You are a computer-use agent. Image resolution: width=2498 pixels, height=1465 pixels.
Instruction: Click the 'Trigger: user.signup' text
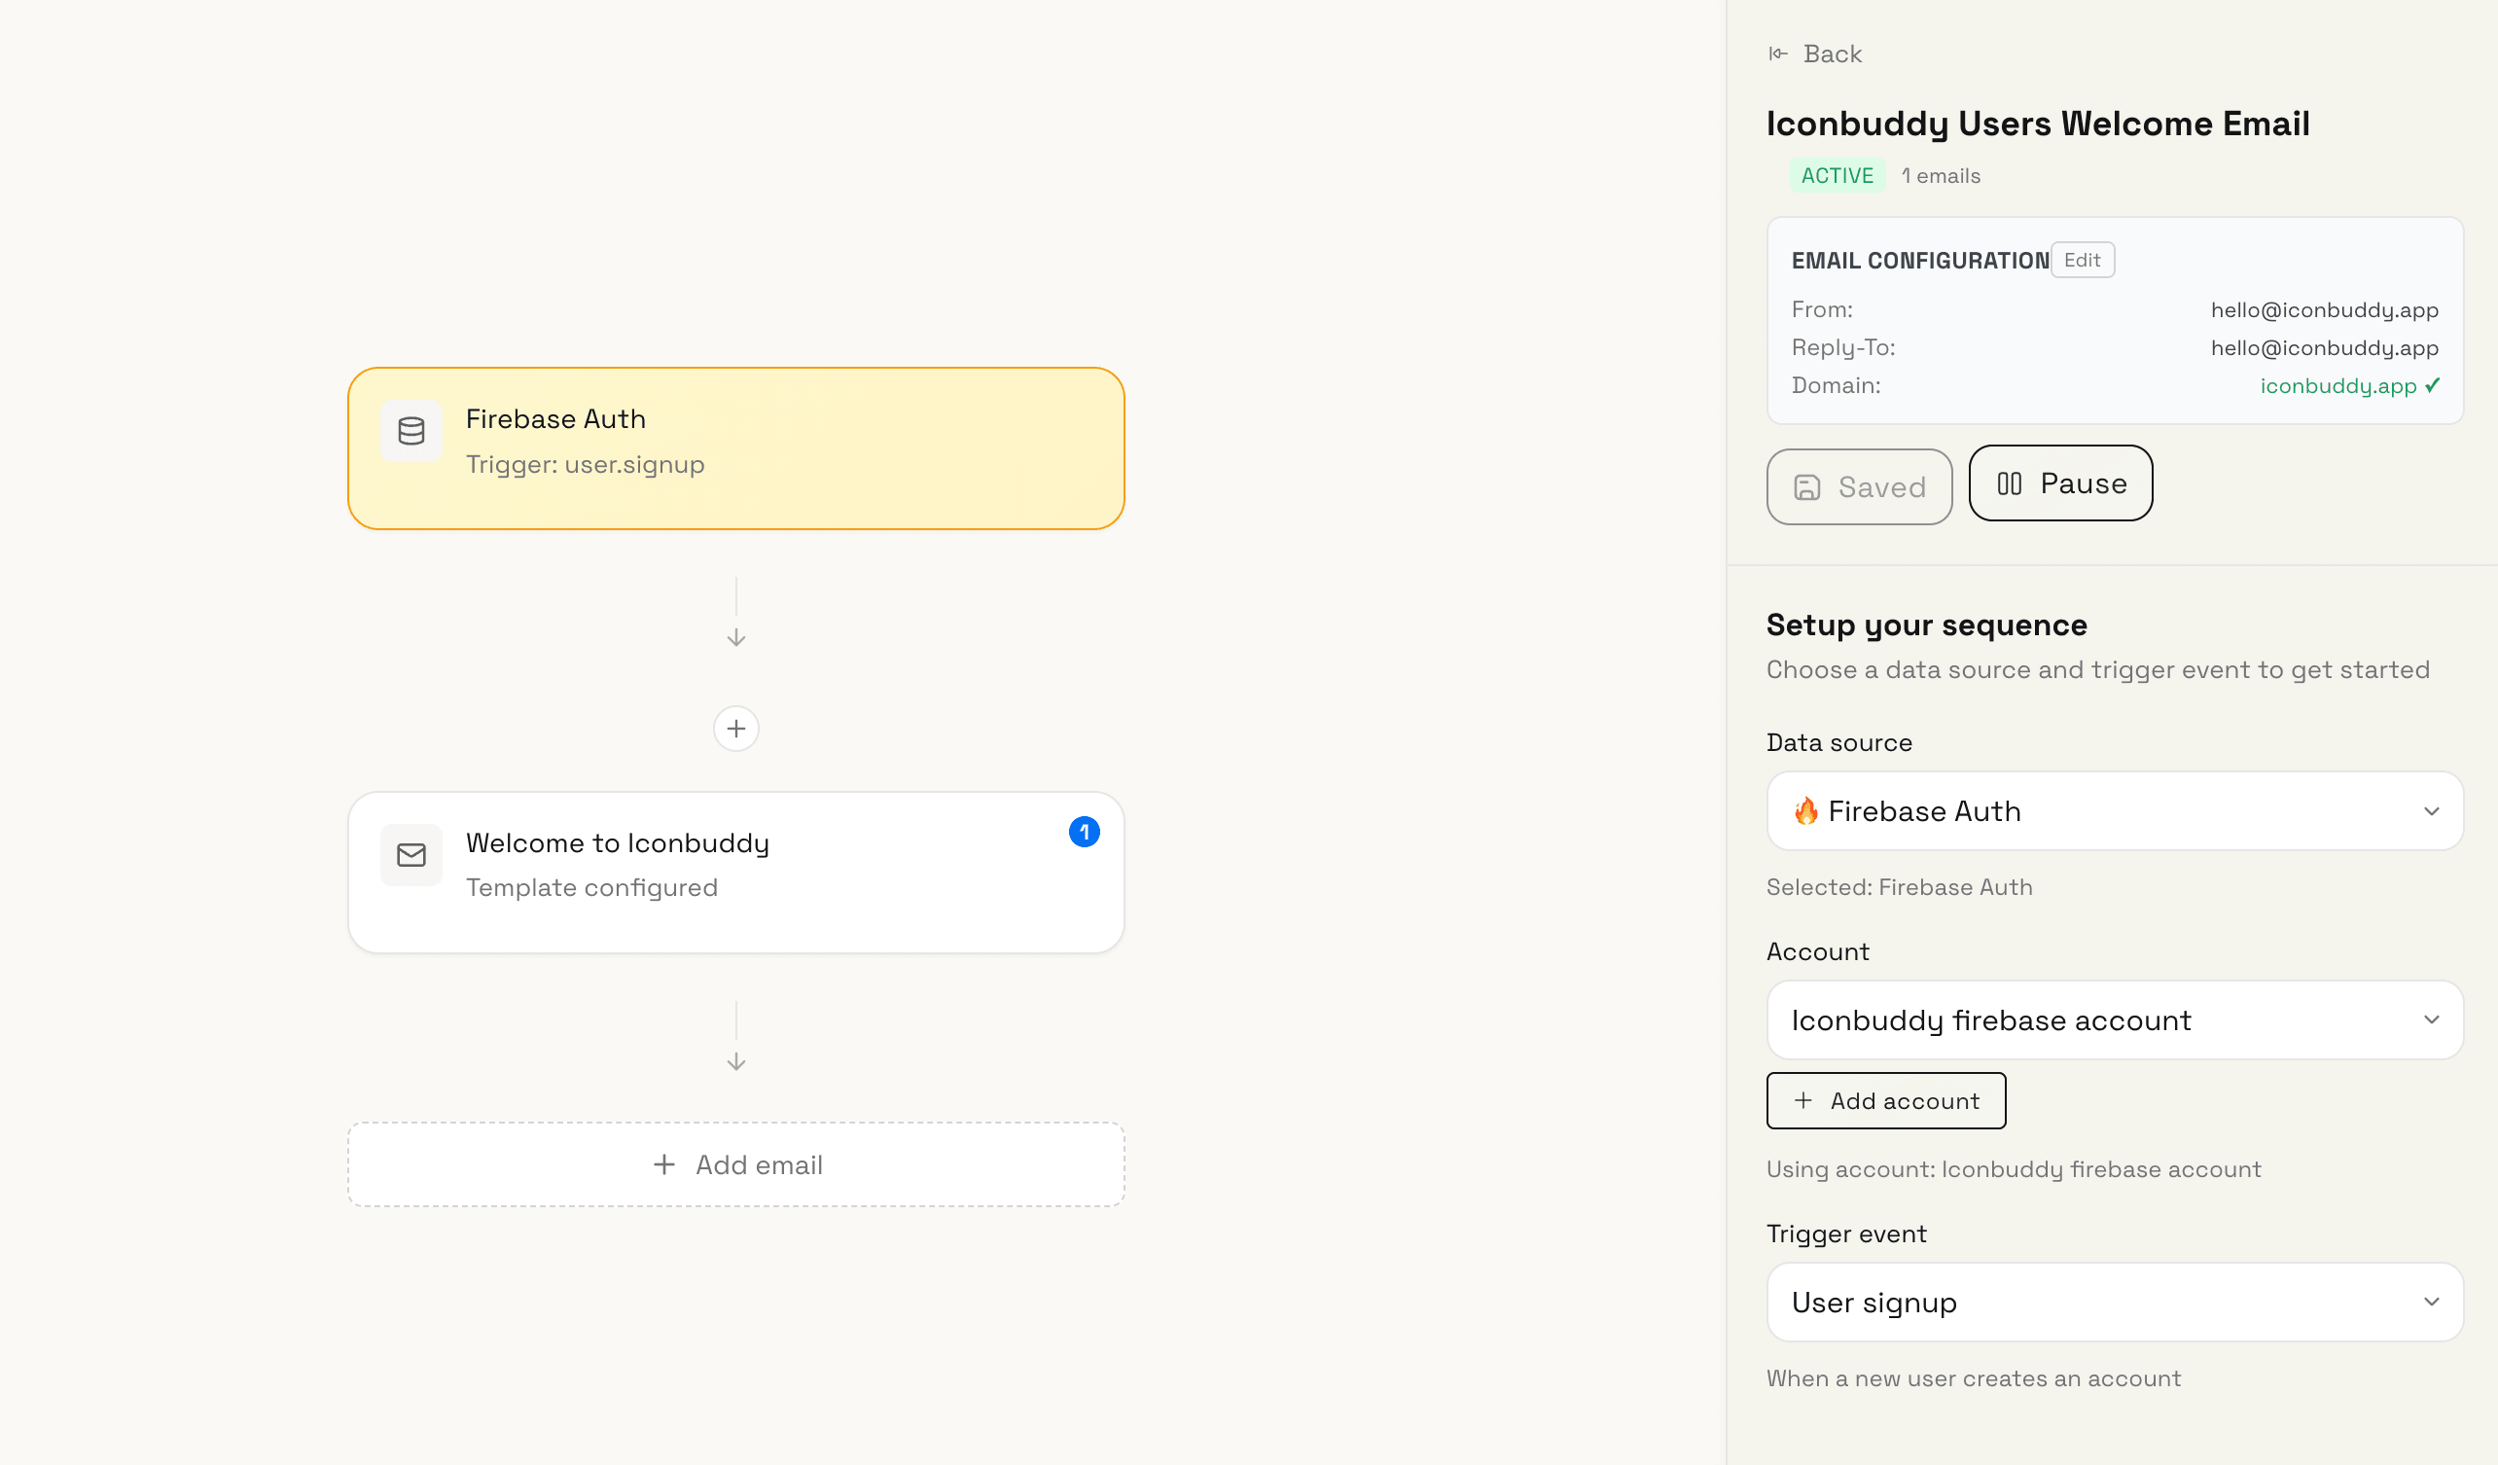pyautogui.click(x=585, y=464)
